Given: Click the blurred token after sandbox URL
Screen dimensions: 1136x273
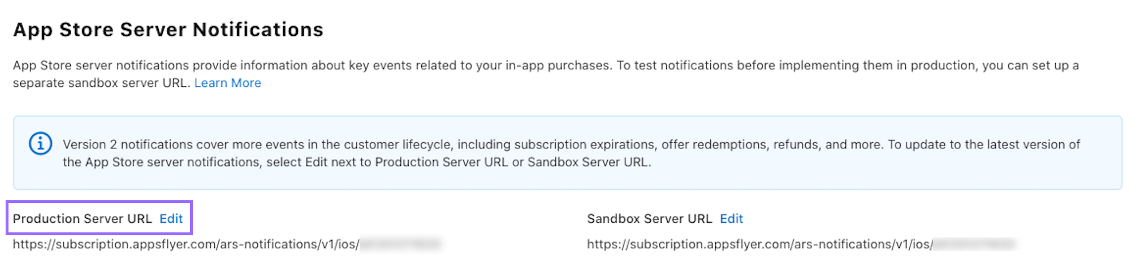Looking at the screenshot, I should (974, 244).
